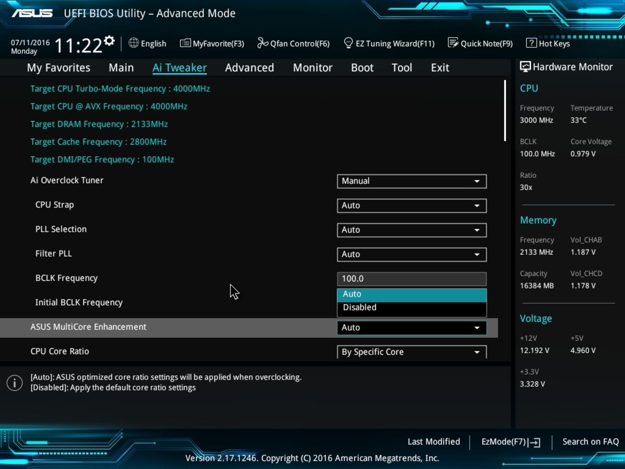The image size is (625, 469).
Task: Click the Core Voltage 0.979 V value
Action: point(583,154)
